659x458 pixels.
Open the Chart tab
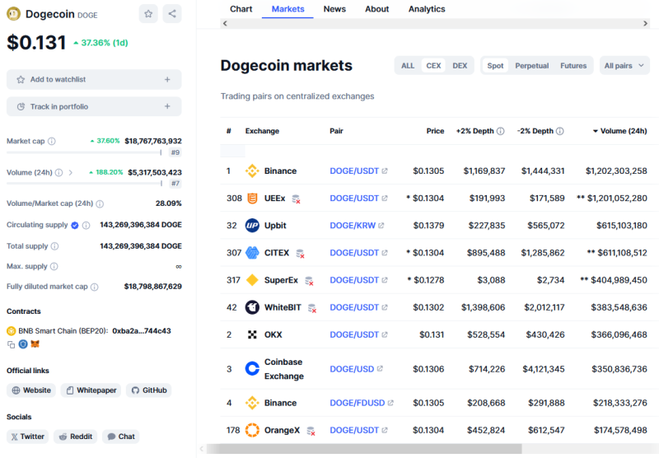click(241, 9)
